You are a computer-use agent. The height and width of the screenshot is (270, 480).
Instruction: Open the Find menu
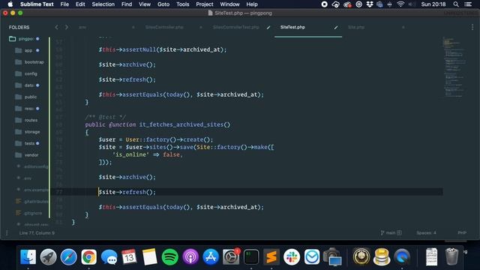click(127, 4)
